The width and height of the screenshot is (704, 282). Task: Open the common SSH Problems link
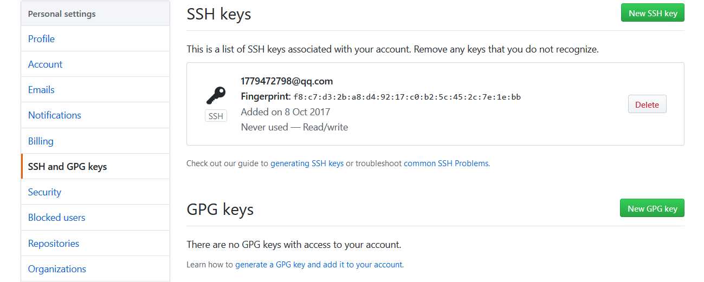pos(446,163)
